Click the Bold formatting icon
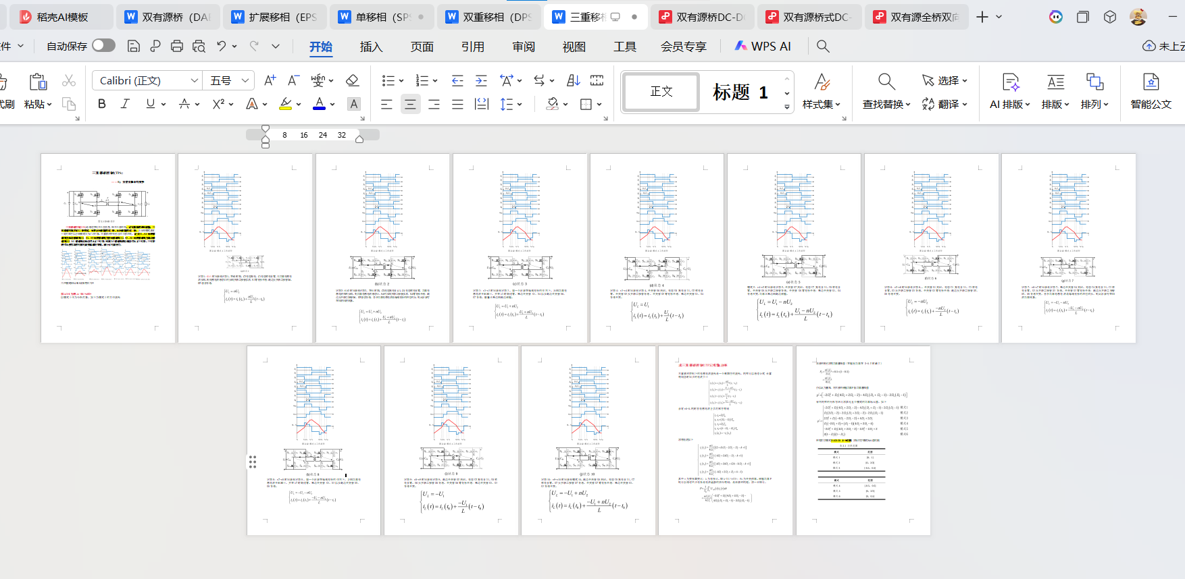Image resolution: width=1185 pixels, height=579 pixels. pos(102,104)
